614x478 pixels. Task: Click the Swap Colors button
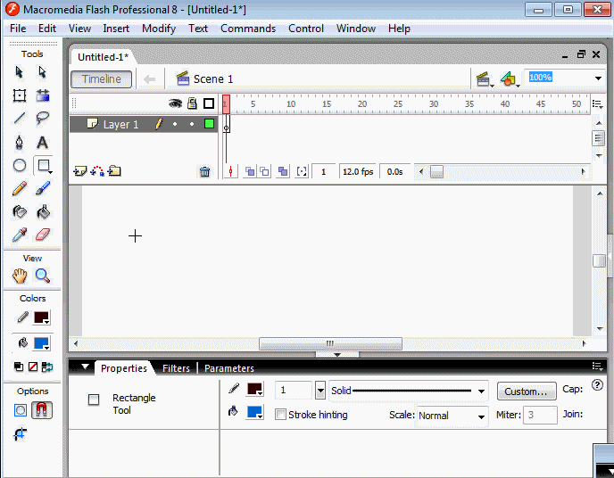(47, 367)
